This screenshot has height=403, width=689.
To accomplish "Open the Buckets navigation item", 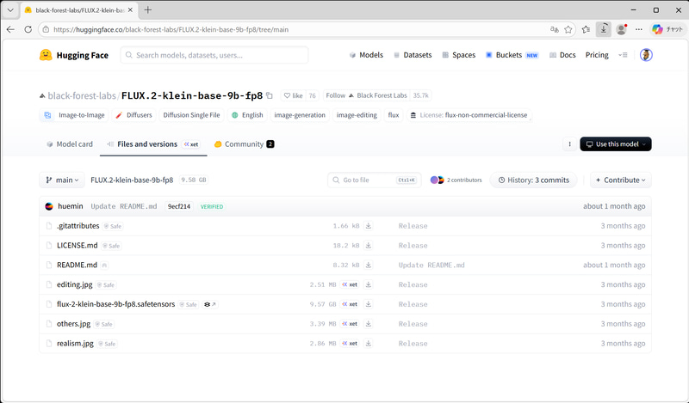I will point(512,55).
